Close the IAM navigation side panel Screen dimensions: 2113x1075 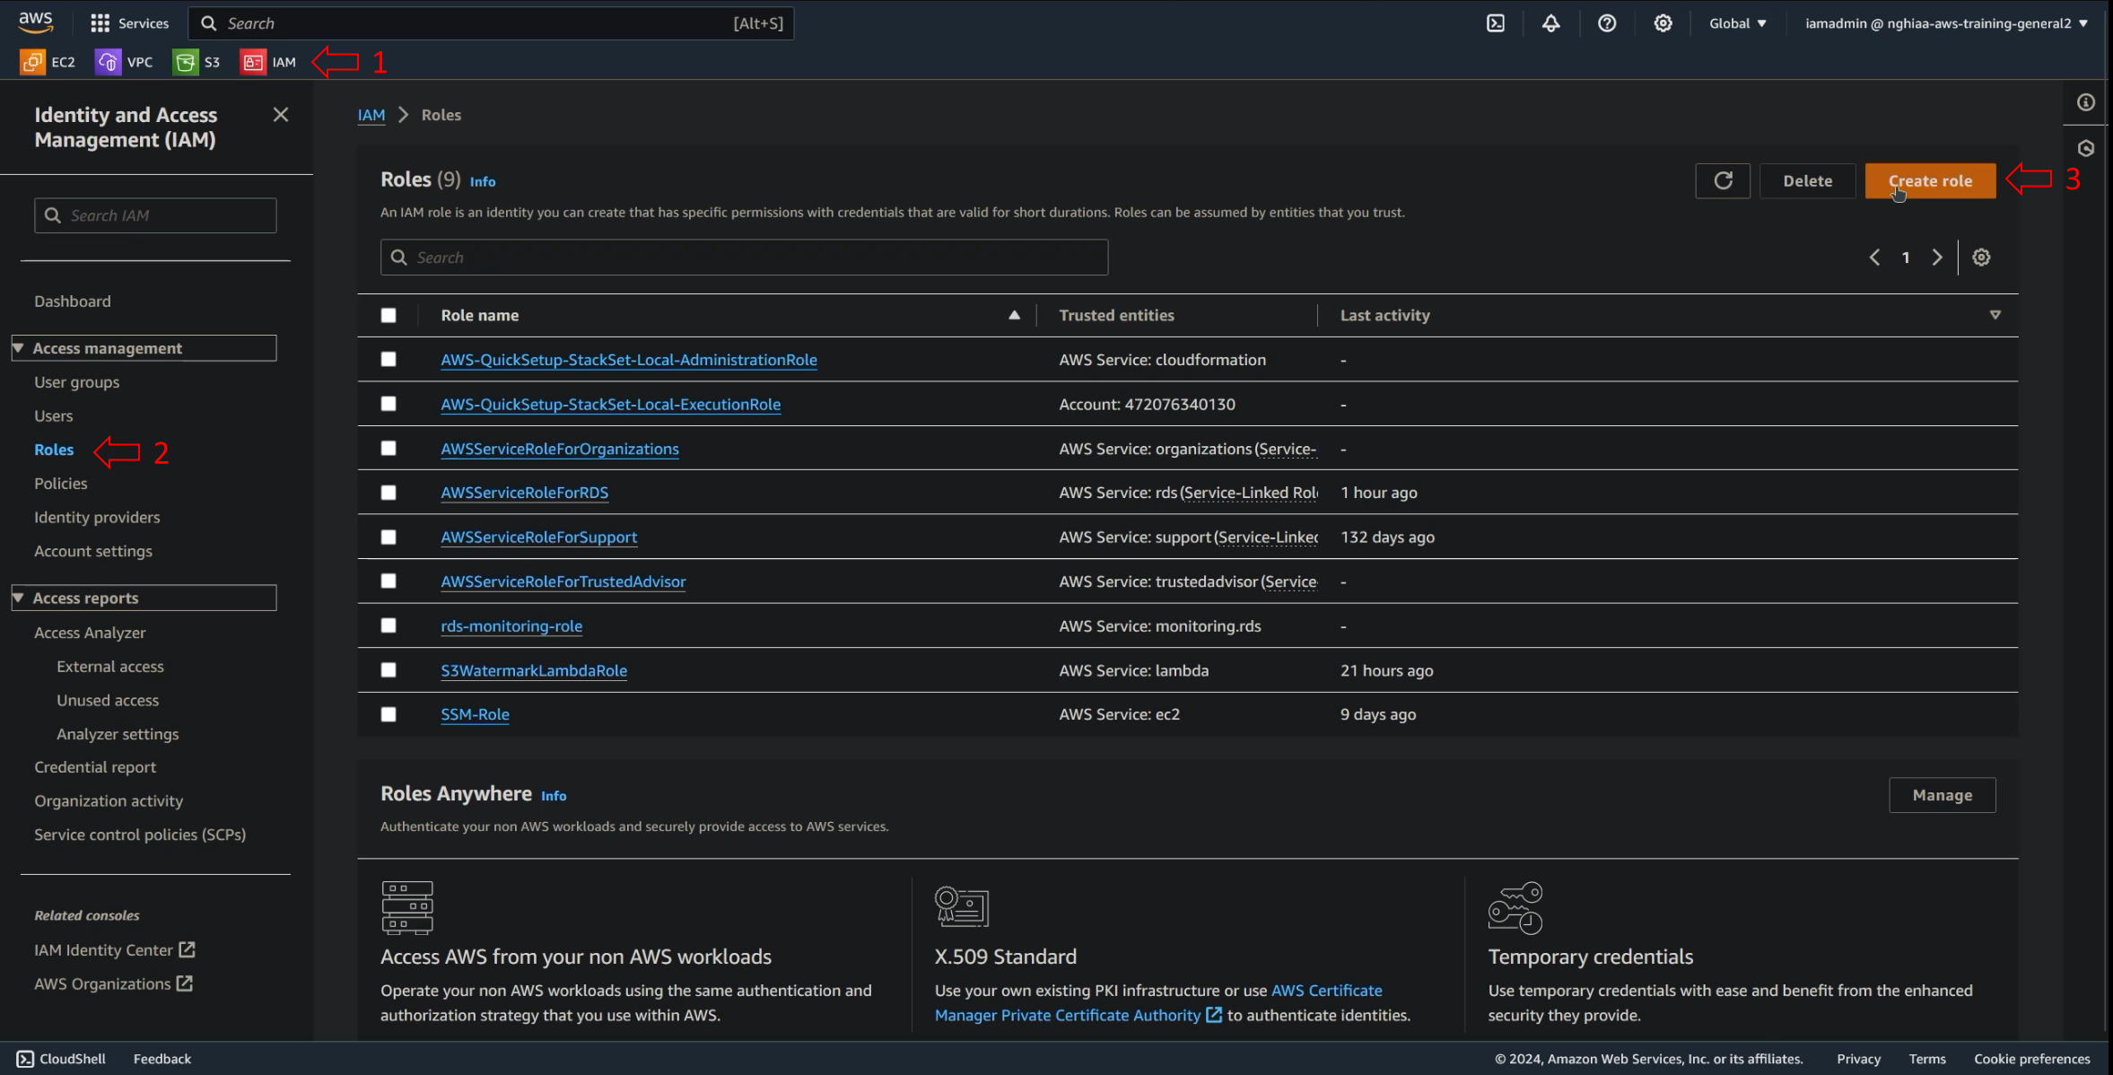click(x=281, y=115)
